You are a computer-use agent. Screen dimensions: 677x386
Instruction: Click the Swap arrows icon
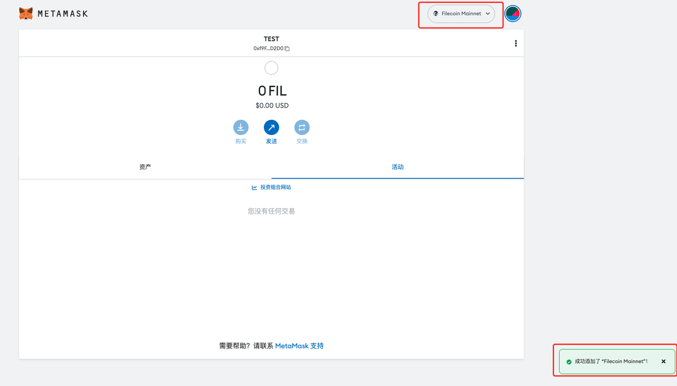[x=302, y=127]
